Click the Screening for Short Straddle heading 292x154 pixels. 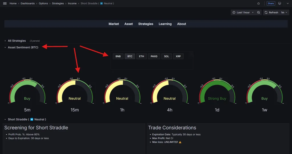pos(36,128)
